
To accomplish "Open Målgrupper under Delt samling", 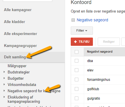I will click(17, 66).
